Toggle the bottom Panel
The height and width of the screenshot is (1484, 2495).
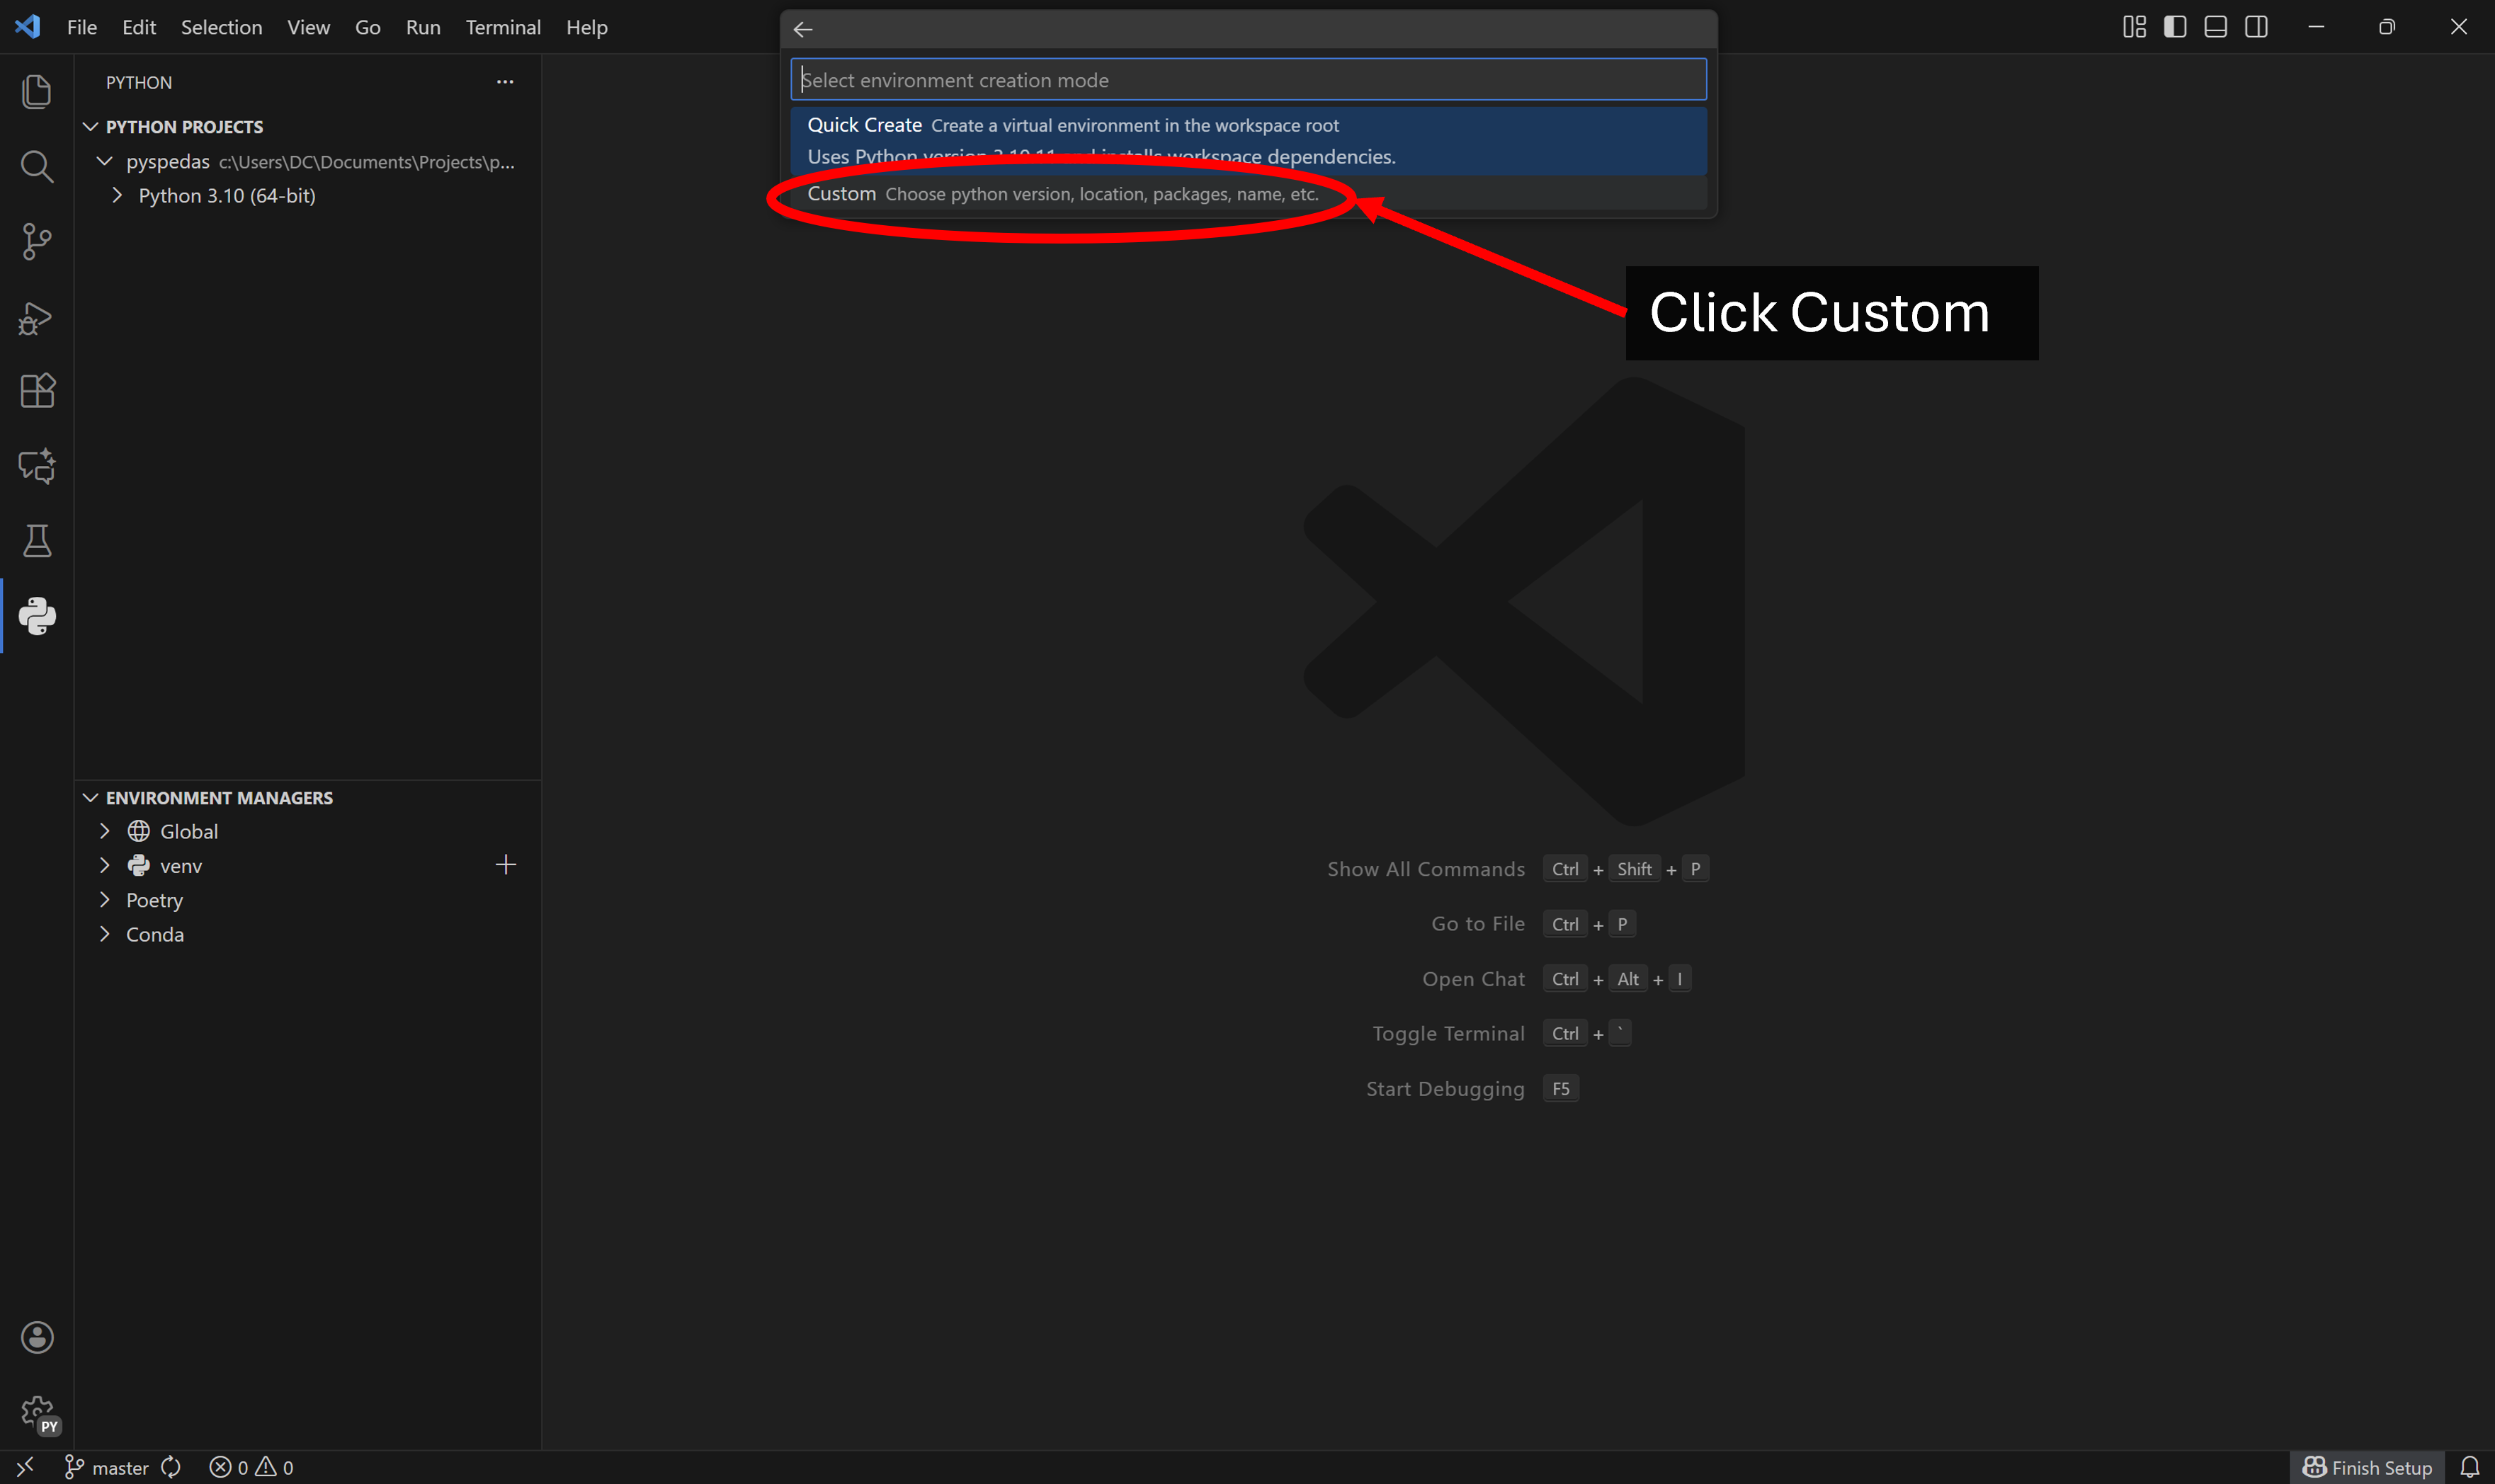click(x=2216, y=27)
